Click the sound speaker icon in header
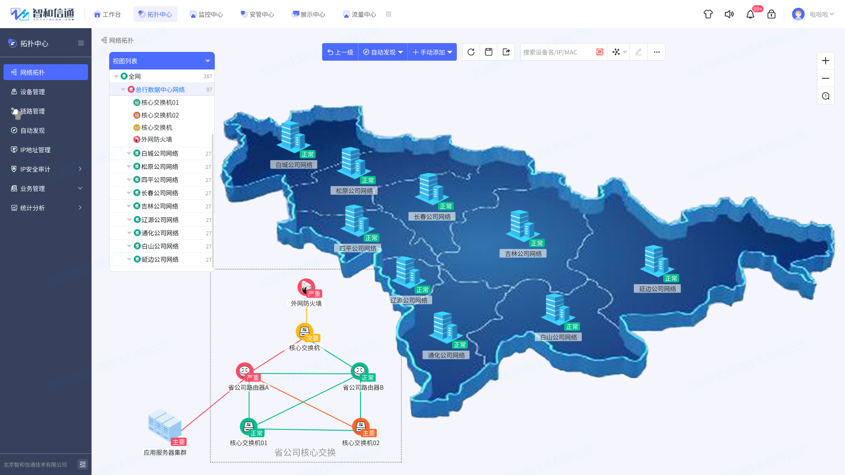The height and width of the screenshot is (475, 845). pos(729,14)
